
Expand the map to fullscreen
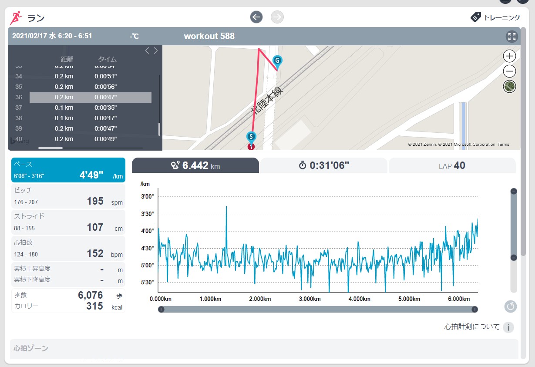[x=511, y=37]
